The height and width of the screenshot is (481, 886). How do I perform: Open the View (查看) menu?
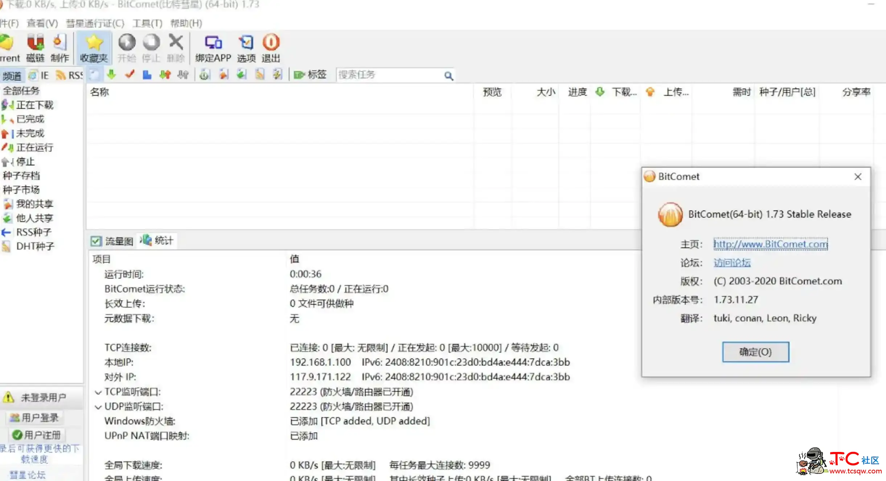pos(42,23)
